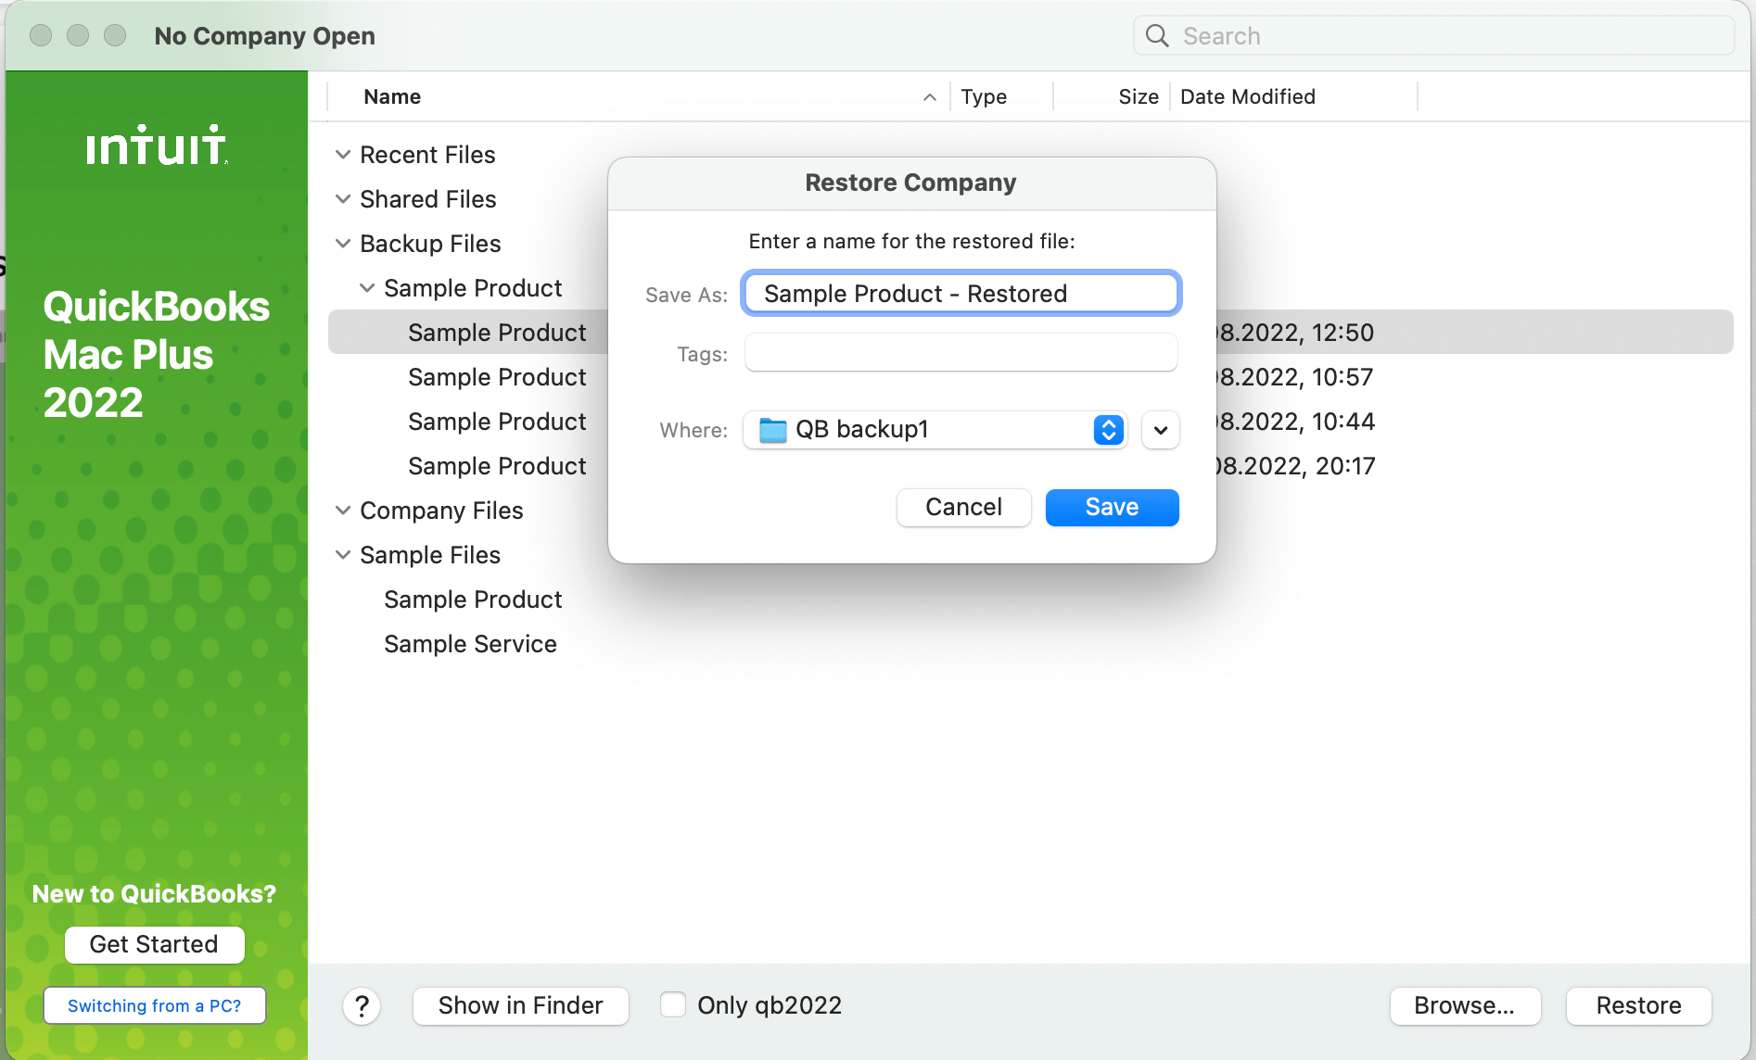Screen dimensions: 1756x1060
Task: Enable the Only qb2022 checkbox
Action: [x=672, y=1003]
